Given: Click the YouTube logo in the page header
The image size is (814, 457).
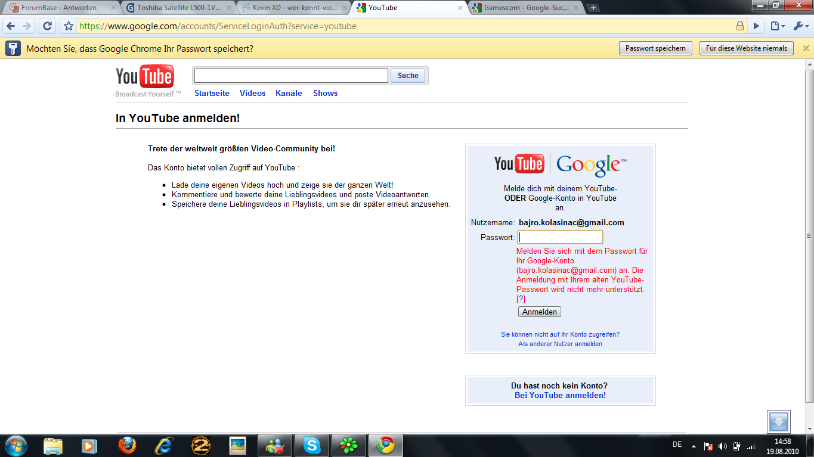Looking at the screenshot, I should (144, 76).
